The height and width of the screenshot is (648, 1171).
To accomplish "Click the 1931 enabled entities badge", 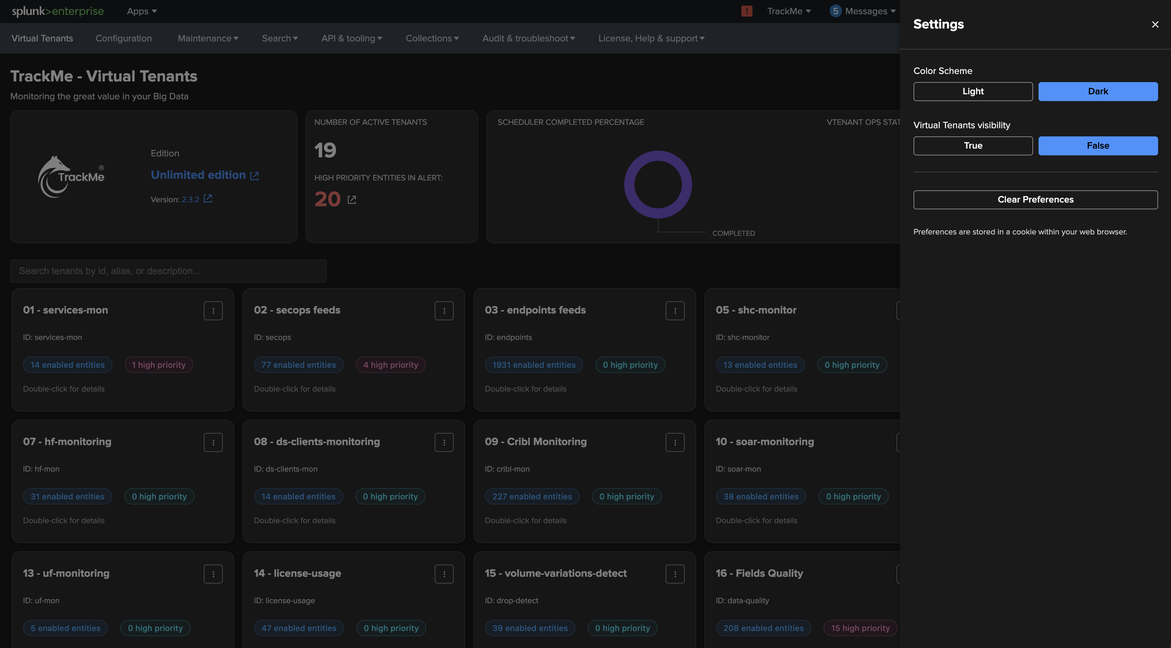I will pos(534,365).
